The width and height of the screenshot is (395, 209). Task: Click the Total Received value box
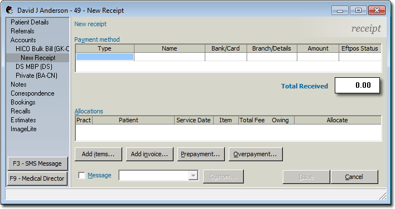(357, 85)
